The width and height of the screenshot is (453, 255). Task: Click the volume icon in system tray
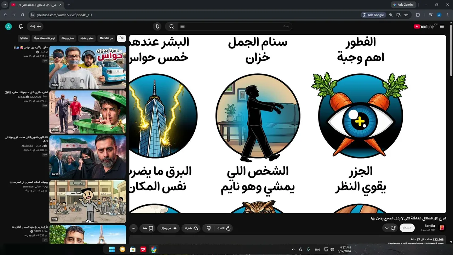(x=333, y=249)
